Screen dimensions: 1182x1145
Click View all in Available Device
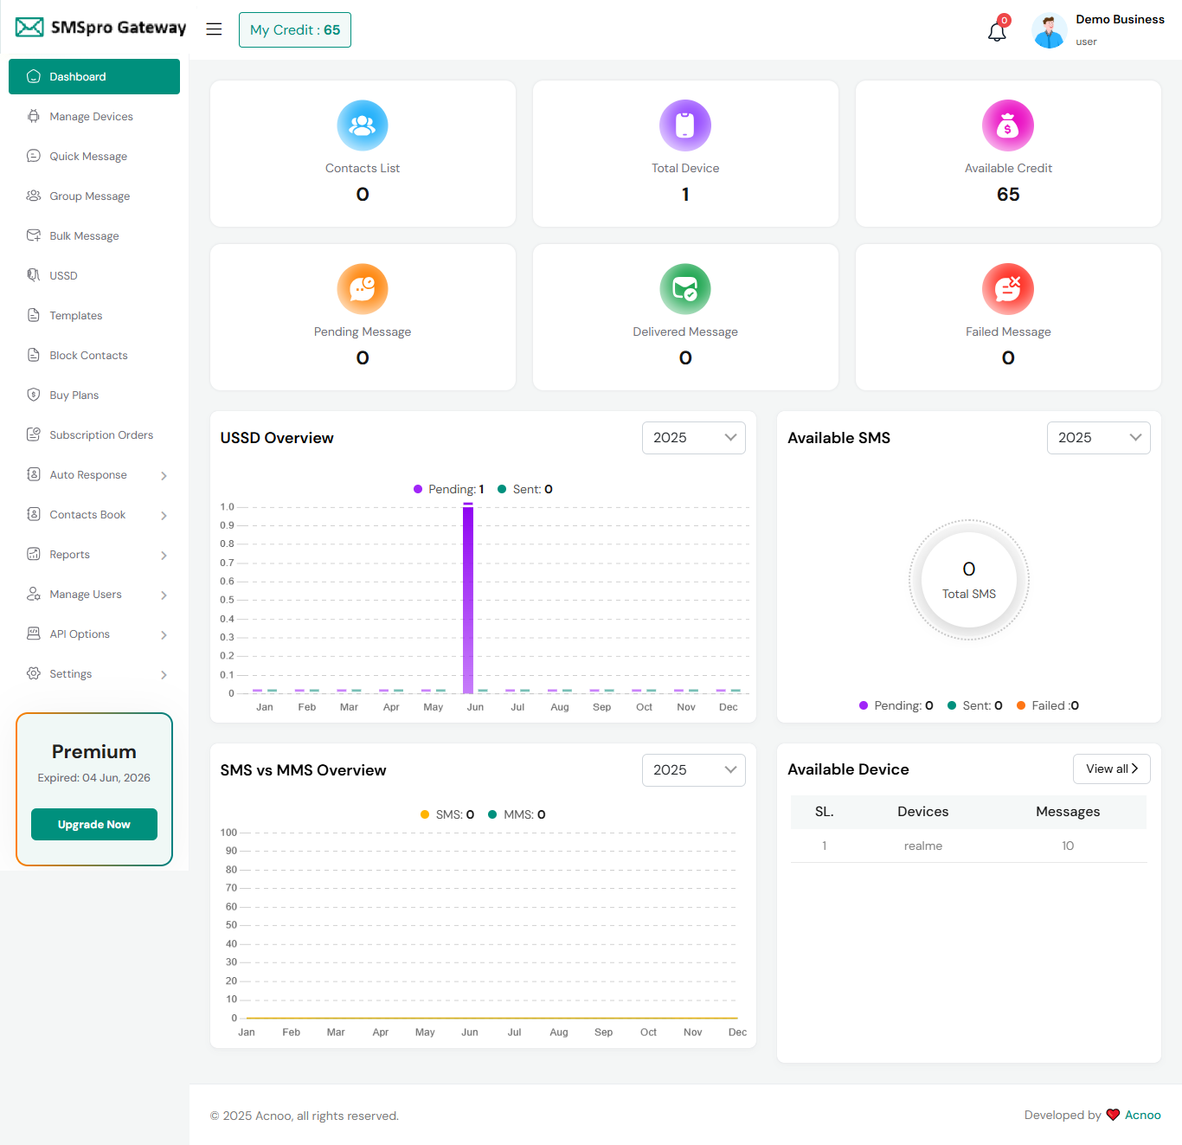pyautogui.click(x=1111, y=769)
